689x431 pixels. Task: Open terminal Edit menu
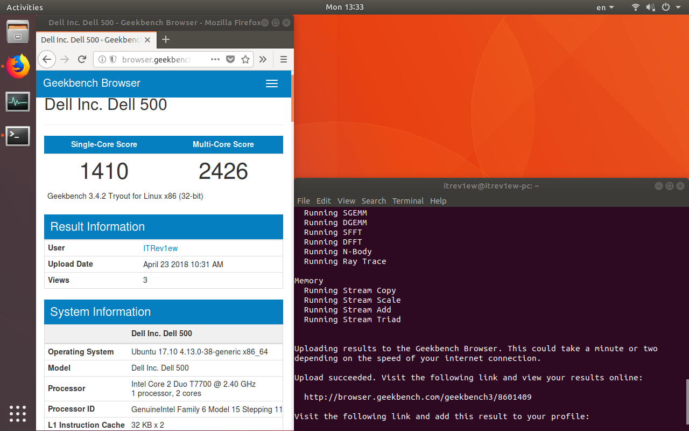(x=324, y=200)
